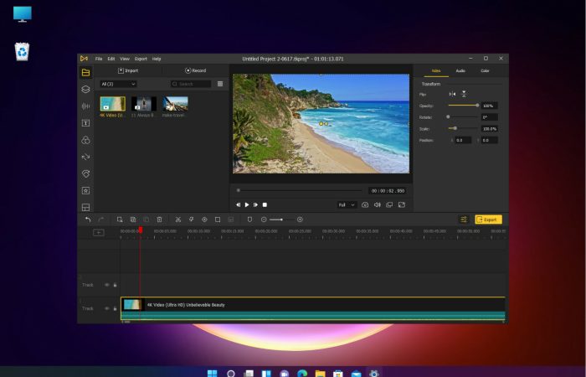The width and height of the screenshot is (586, 377).
Task: Open the Recycle Bin on desktop
Action: (22, 52)
